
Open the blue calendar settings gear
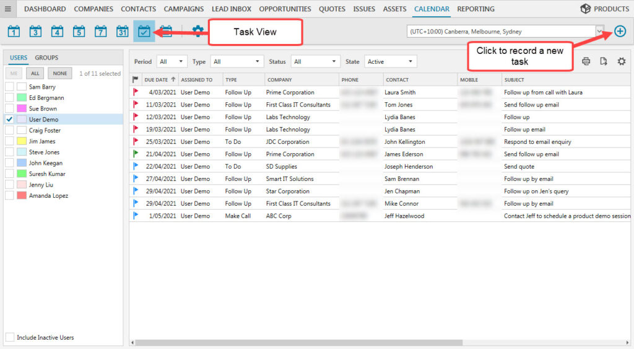[198, 31]
